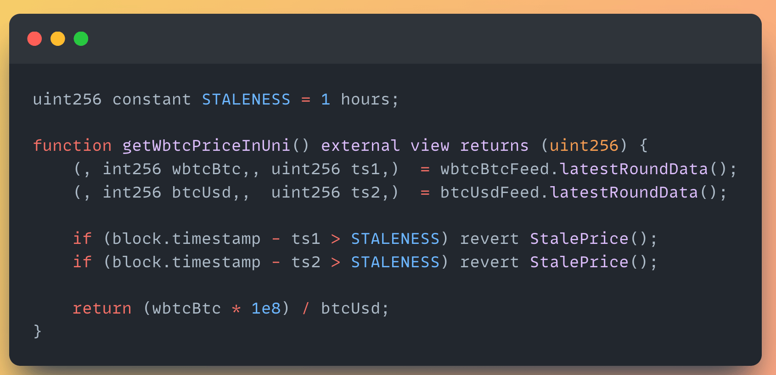776x375 pixels.
Task: Click the red close dot
Action: (x=34, y=39)
